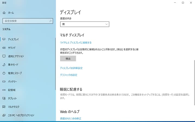Open ディスプレイの詳細設定 link
This screenshot has height=122, width=195.
click(x=71, y=68)
